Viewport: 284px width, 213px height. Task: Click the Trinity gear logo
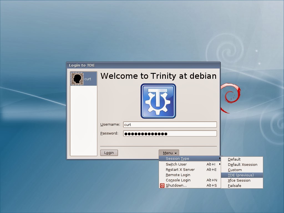coord(158,101)
